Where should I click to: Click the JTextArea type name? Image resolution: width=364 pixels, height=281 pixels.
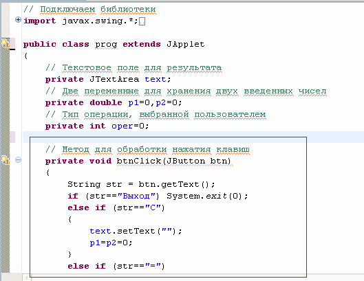[x=114, y=79]
